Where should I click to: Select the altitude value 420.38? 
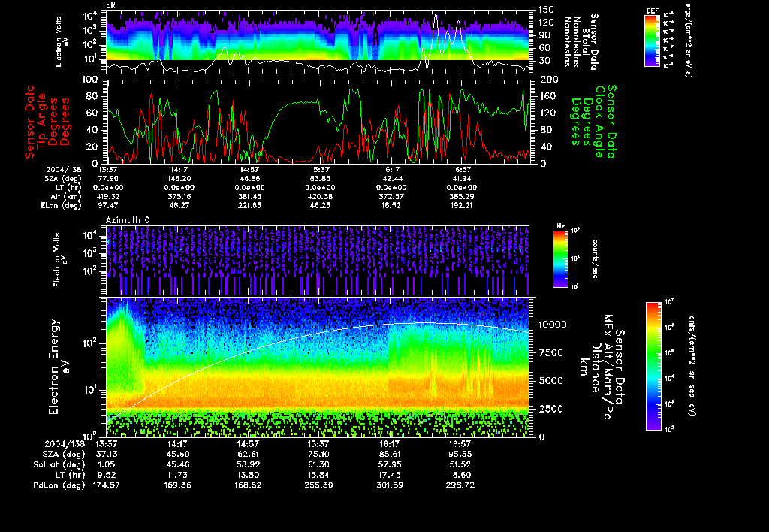click(320, 196)
